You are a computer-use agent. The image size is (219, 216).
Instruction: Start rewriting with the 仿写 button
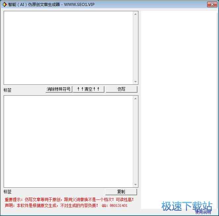click(121, 89)
